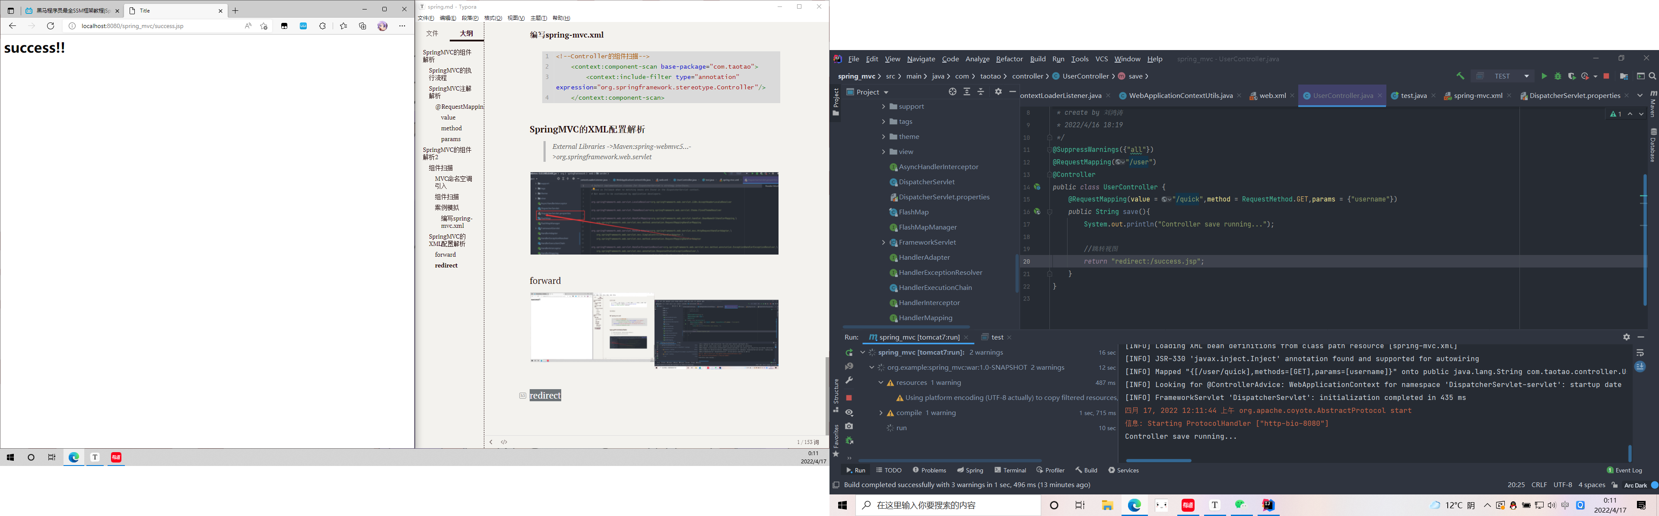Open the Refactor menu in IntelliJ
This screenshot has width=1659, height=516.
tap(1009, 59)
